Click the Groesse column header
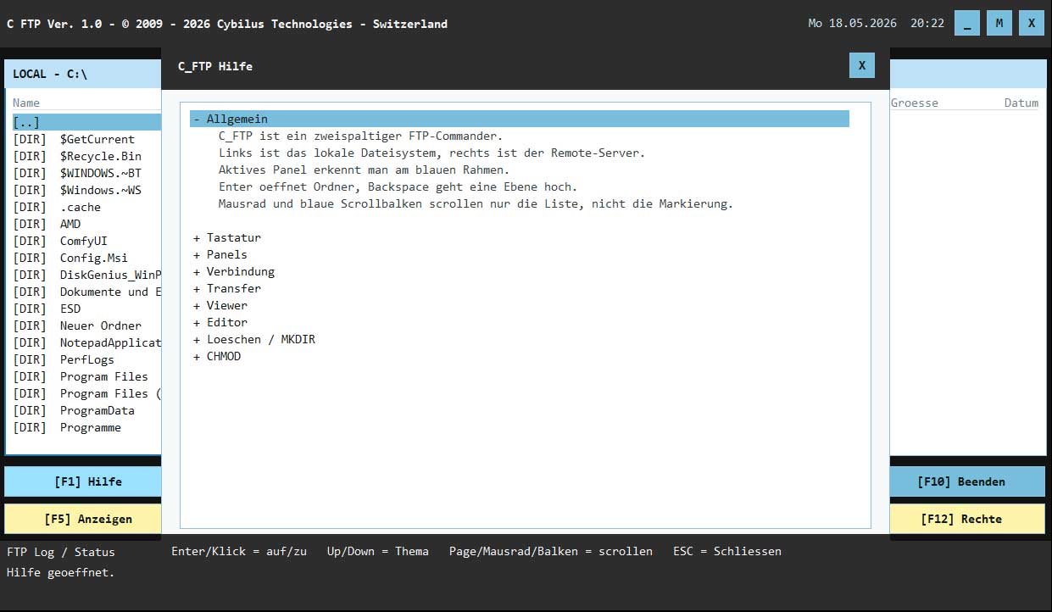 (915, 103)
